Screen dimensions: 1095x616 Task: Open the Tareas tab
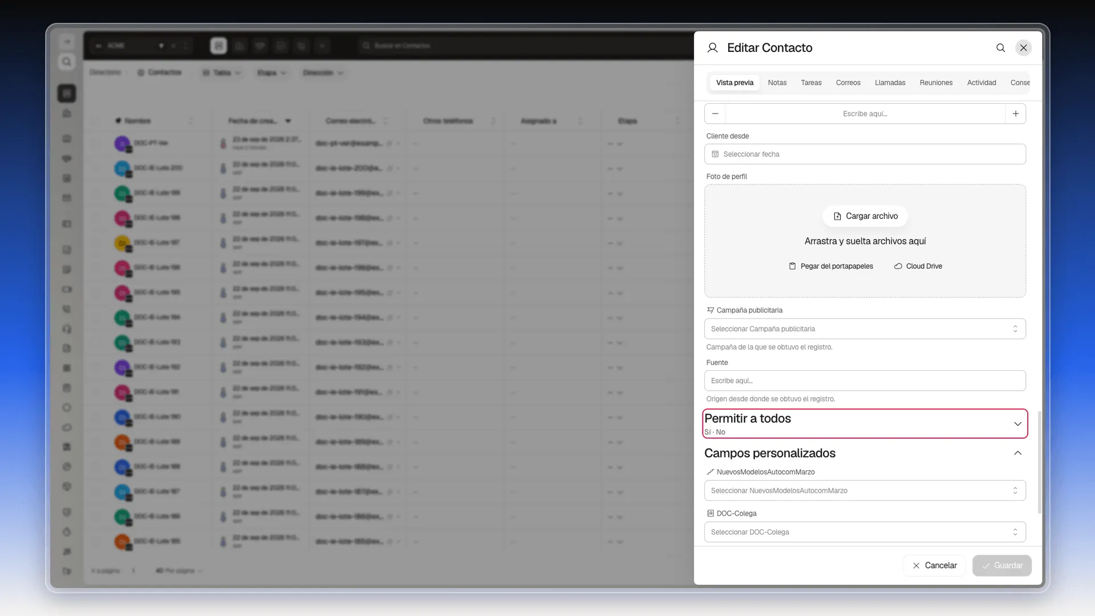click(811, 83)
